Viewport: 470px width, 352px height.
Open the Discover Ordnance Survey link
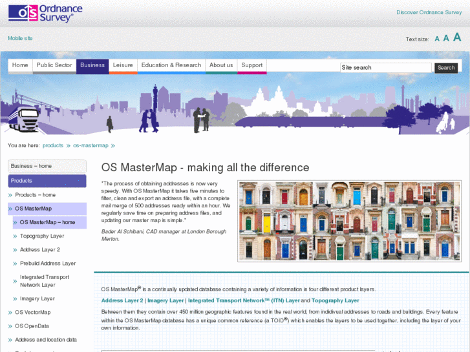[429, 12]
